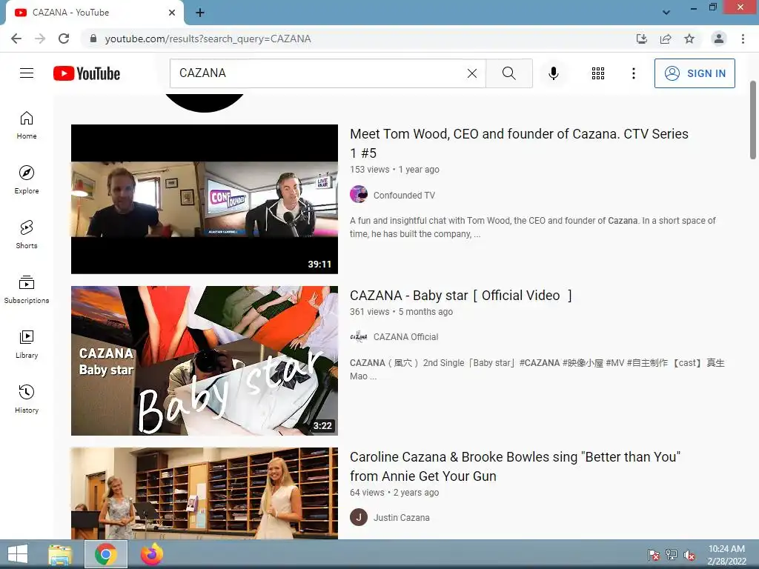Go back with the browser arrow

(16, 39)
